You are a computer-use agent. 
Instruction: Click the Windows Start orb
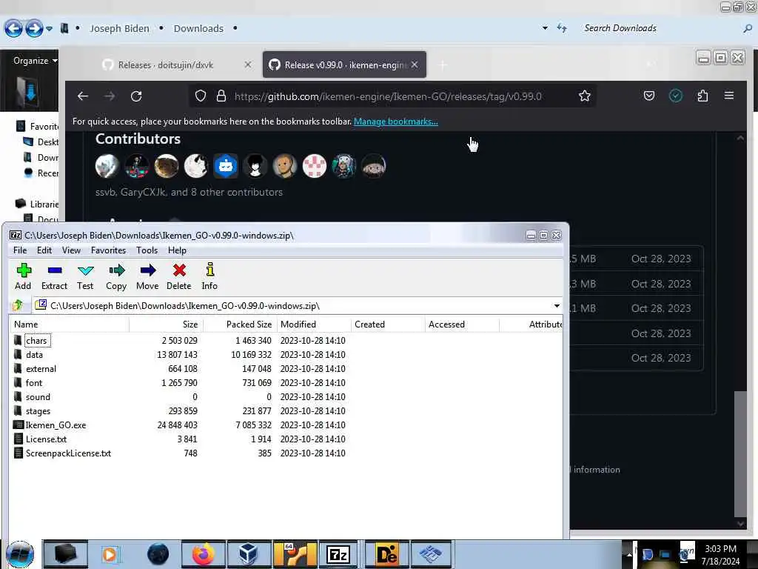tap(20, 554)
